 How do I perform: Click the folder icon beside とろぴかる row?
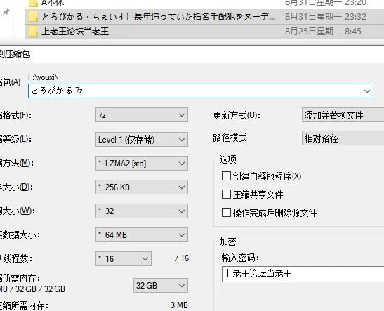pos(33,17)
